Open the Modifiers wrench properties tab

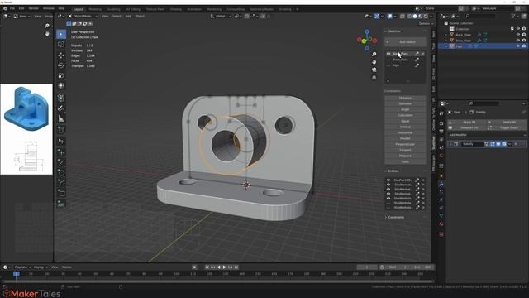pyautogui.click(x=441, y=184)
